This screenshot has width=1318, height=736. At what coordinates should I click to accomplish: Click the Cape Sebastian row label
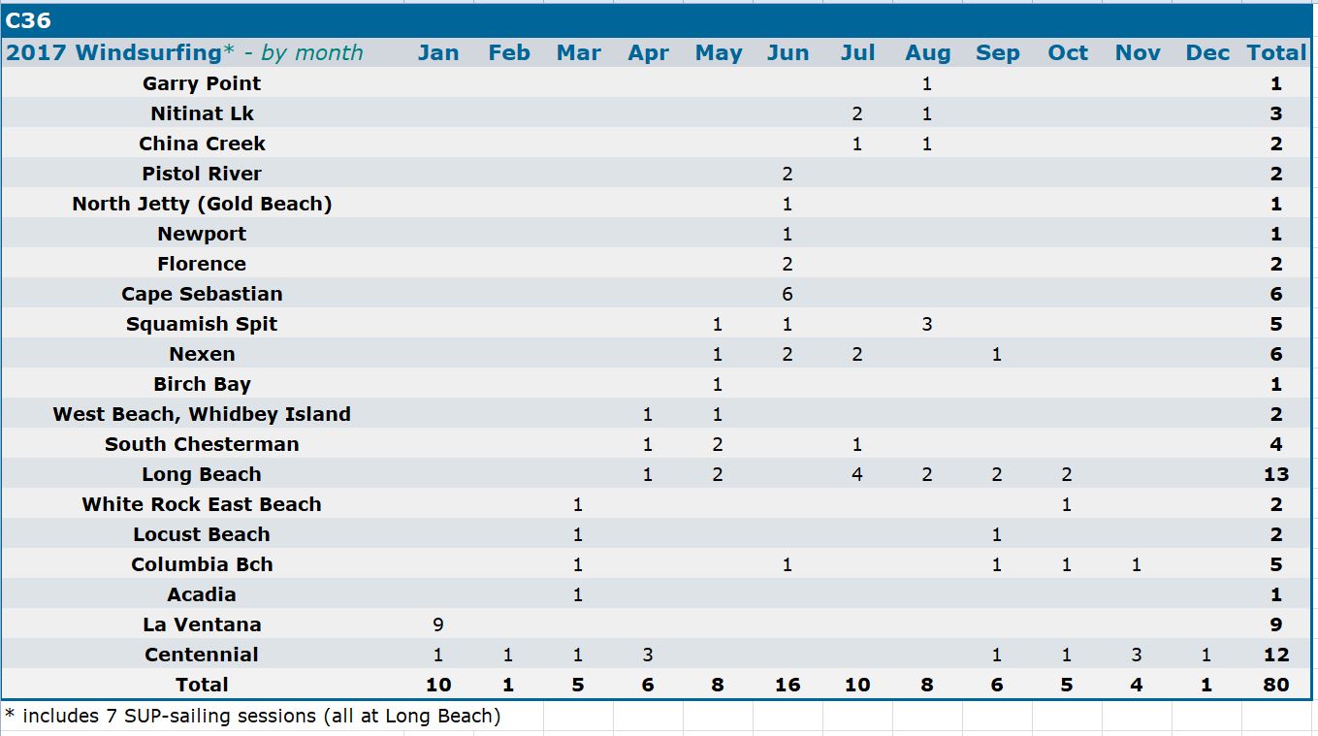tap(202, 294)
